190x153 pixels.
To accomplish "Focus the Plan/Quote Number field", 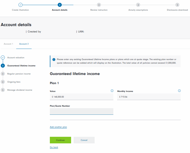I will pos(81,111).
